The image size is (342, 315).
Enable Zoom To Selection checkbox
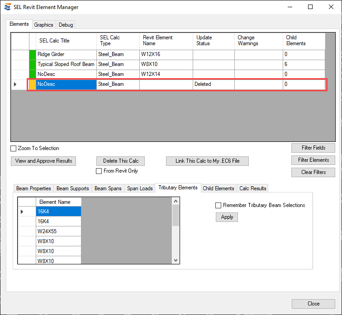[x=13, y=148]
